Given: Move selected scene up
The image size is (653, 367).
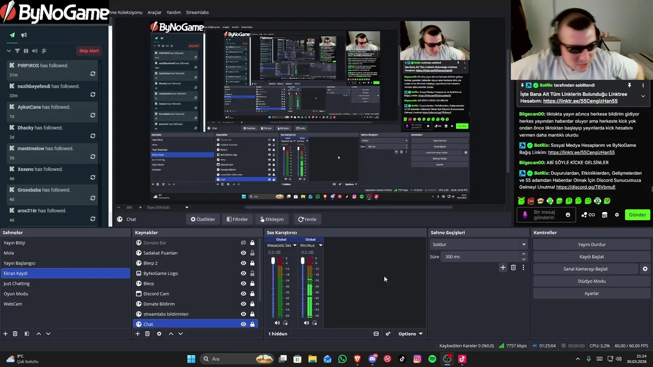Looking at the screenshot, I should point(38,334).
